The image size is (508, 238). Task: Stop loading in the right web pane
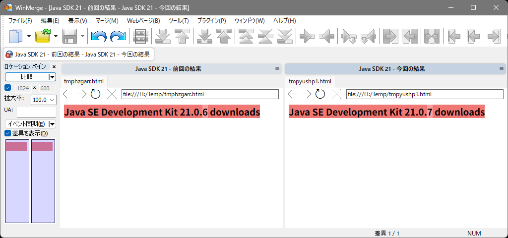336,94
